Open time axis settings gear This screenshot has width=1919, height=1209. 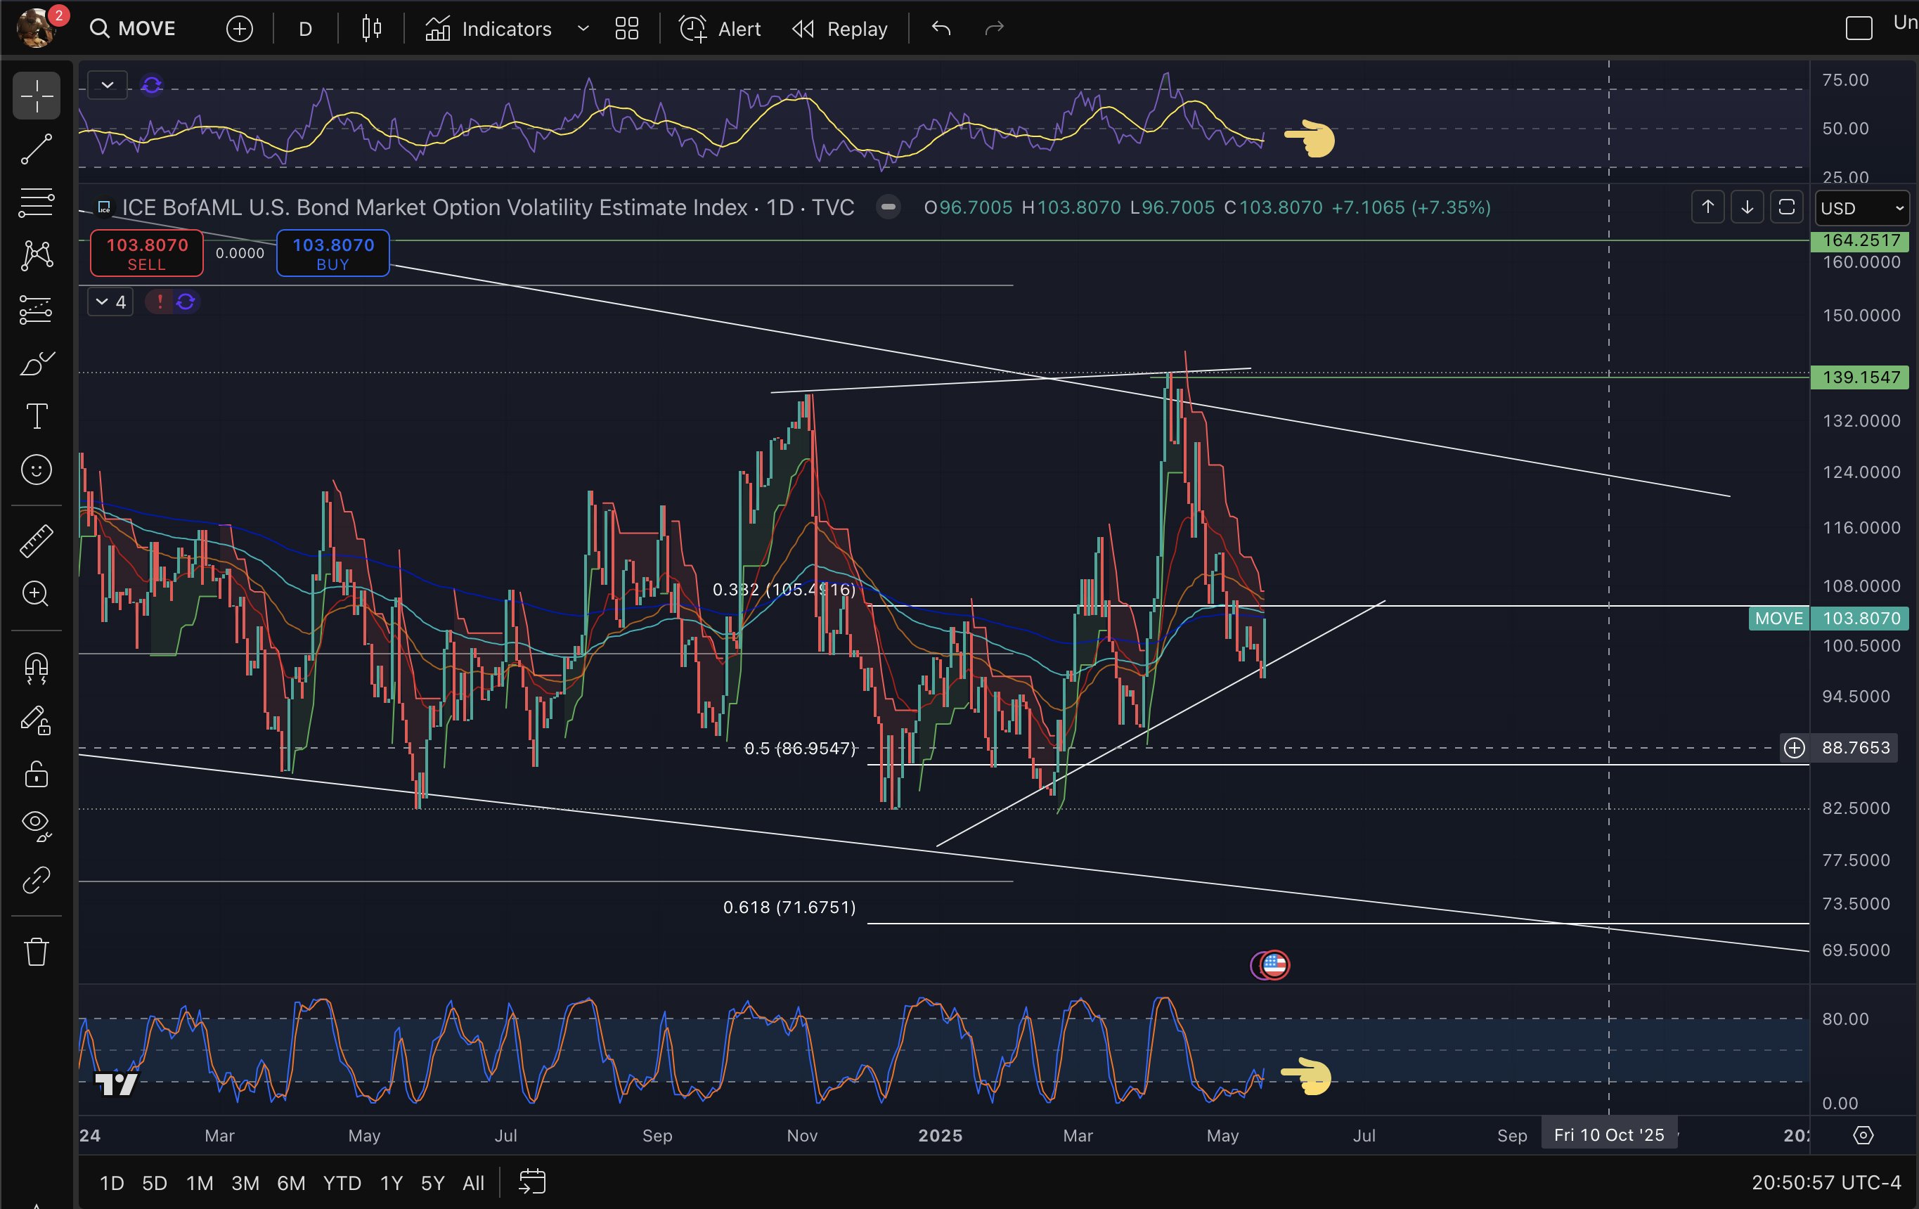(1863, 1135)
